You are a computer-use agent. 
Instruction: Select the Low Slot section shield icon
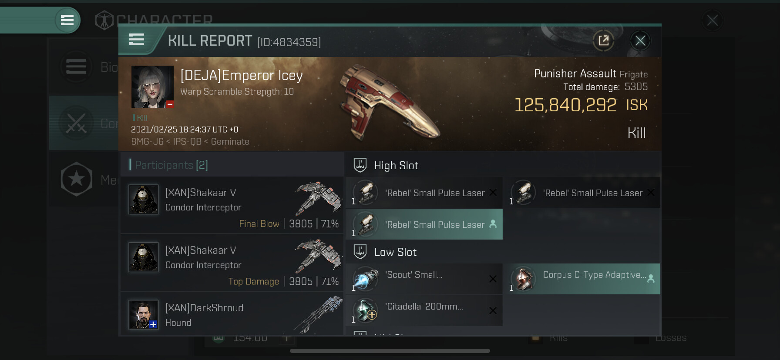(360, 252)
